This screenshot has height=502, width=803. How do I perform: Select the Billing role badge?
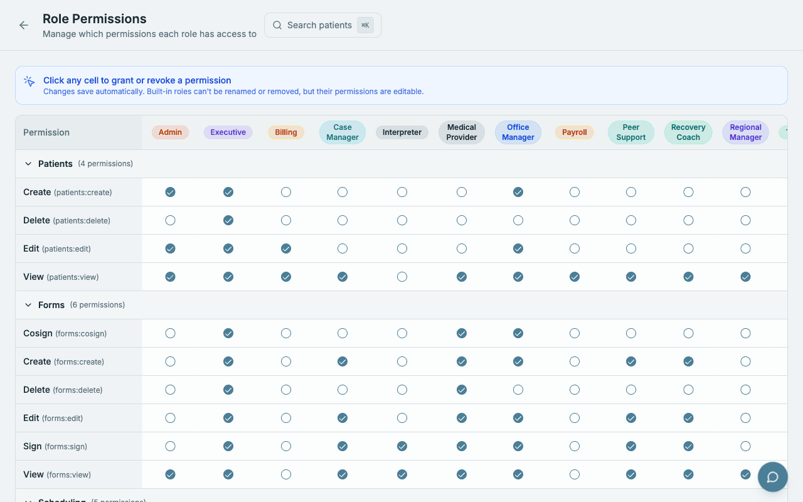286,132
